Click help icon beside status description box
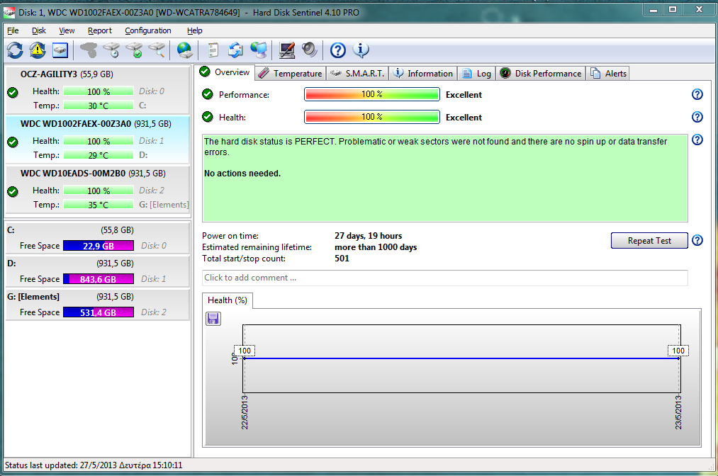The image size is (718, 476). click(697, 140)
